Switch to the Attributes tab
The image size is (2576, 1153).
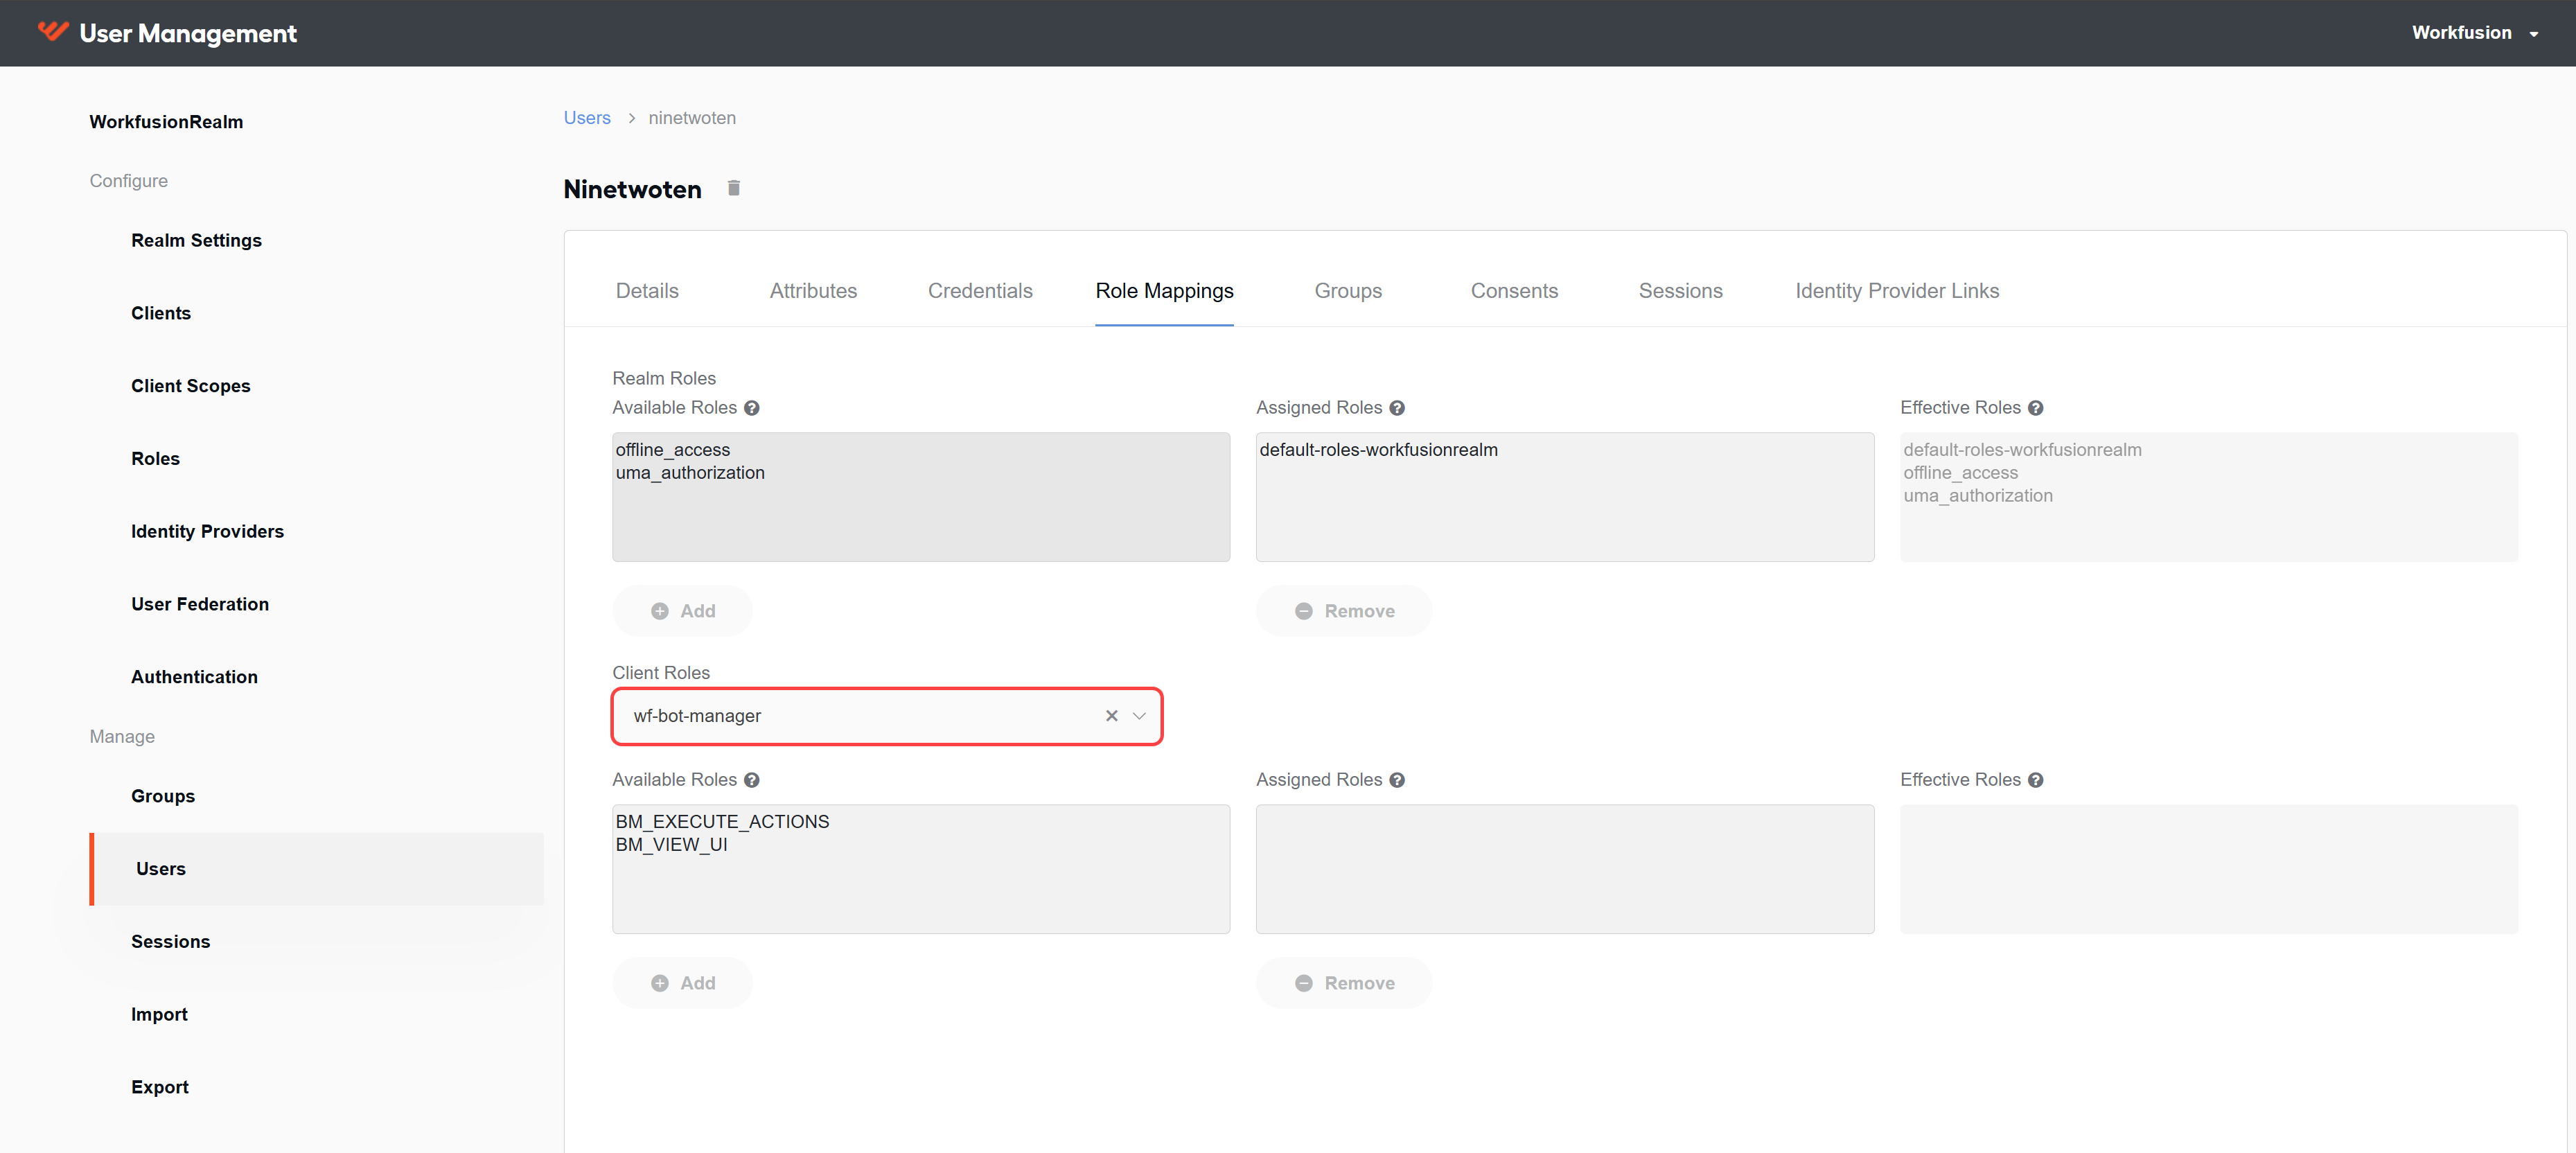(813, 291)
